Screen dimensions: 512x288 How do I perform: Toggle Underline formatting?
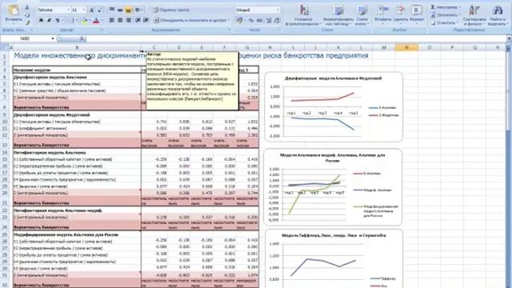click(x=58, y=21)
